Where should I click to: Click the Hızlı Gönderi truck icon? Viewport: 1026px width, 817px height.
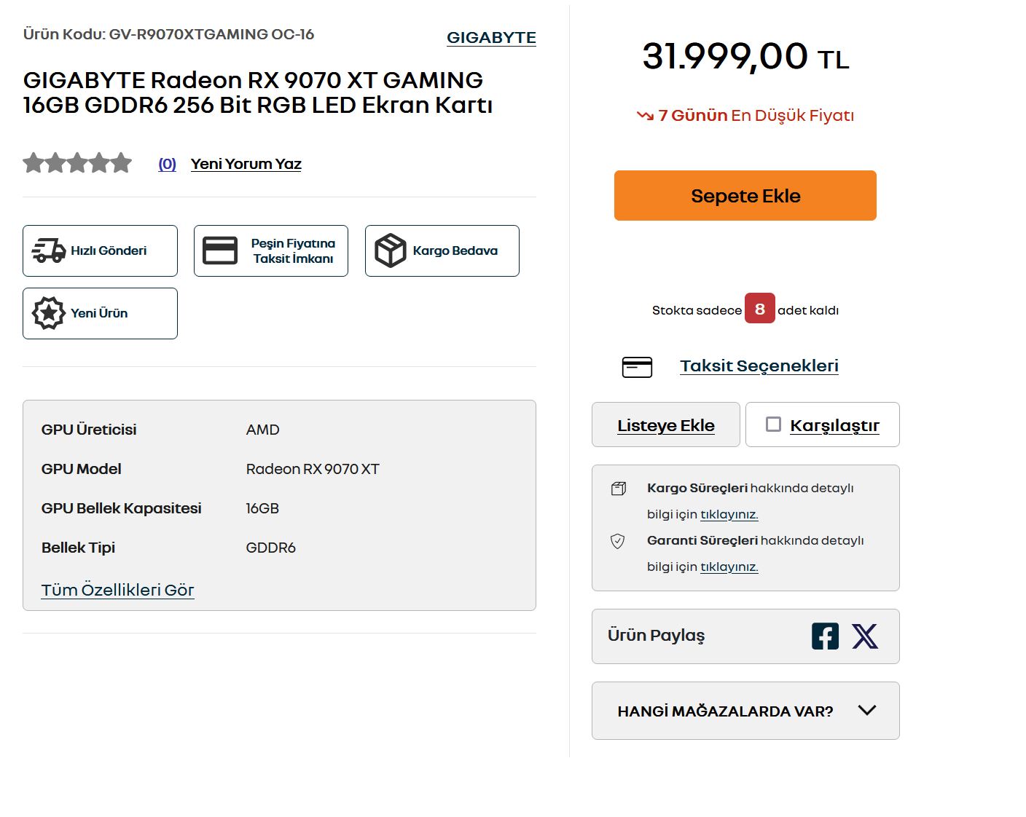point(49,250)
